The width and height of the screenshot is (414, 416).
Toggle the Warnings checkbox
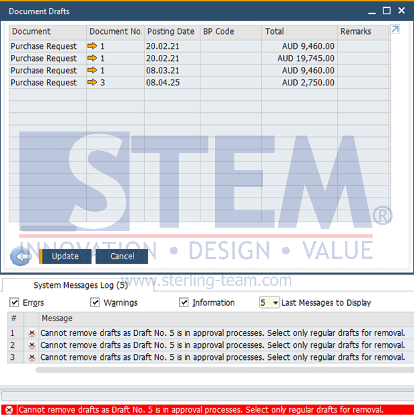pyautogui.click(x=95, y=302)
